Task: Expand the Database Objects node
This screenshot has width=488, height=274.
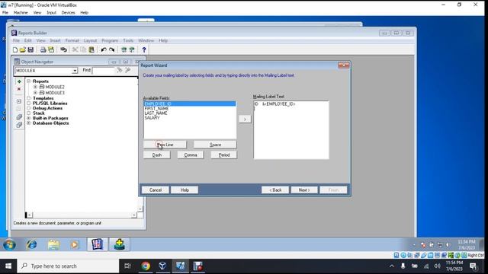Action: click(x=29, y=123)
